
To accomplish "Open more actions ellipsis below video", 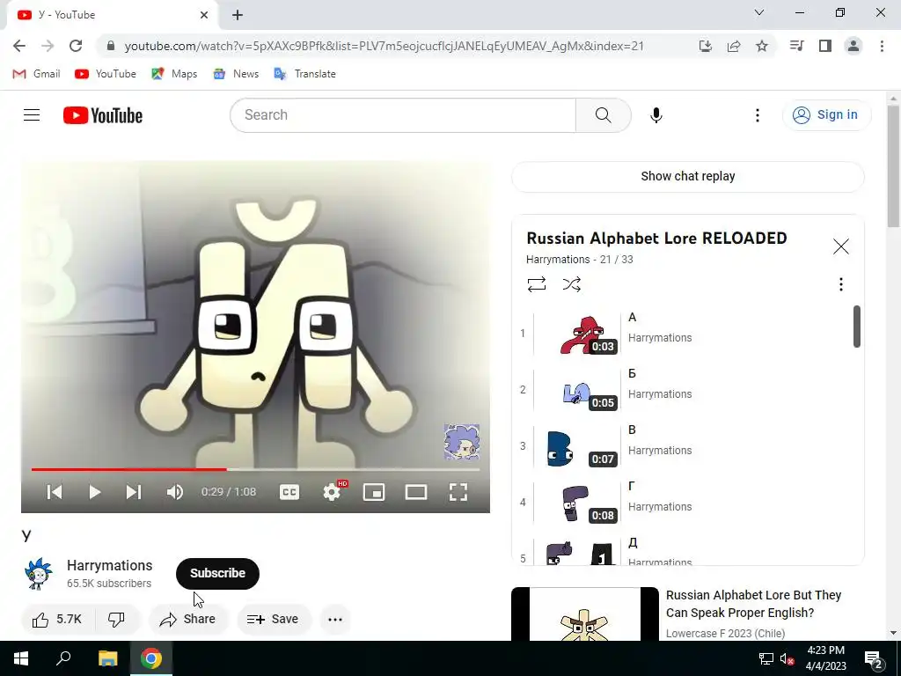I will click(335, 619).
